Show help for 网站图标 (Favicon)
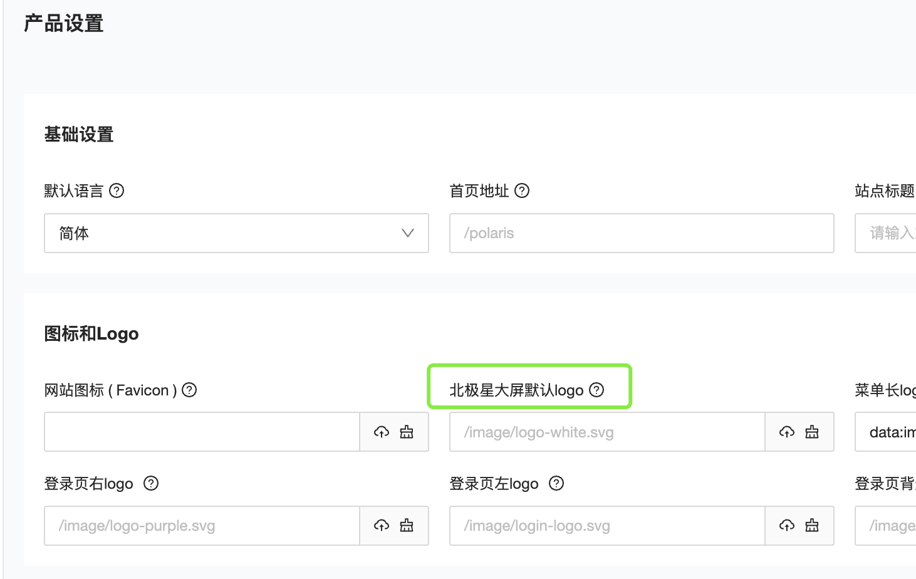 [x=189, y=390]
